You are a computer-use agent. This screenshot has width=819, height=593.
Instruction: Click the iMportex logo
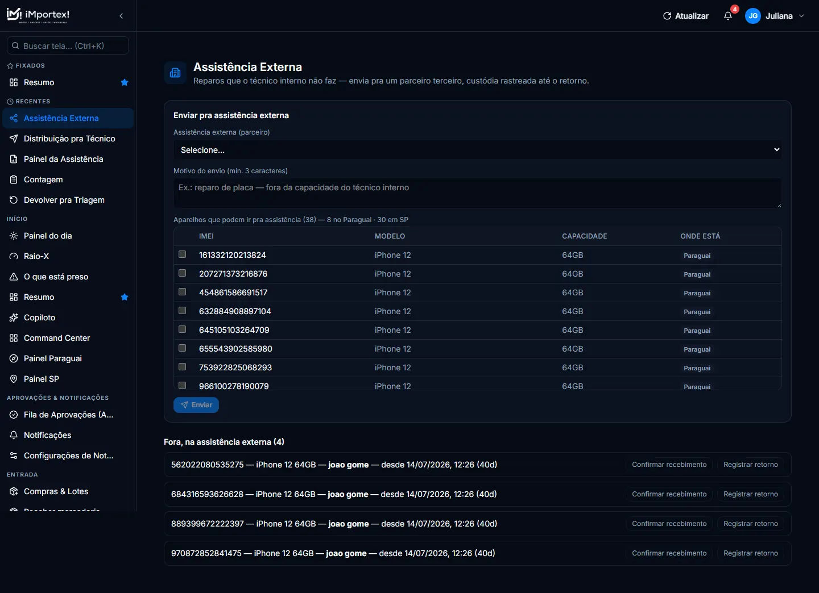(38, 15)
